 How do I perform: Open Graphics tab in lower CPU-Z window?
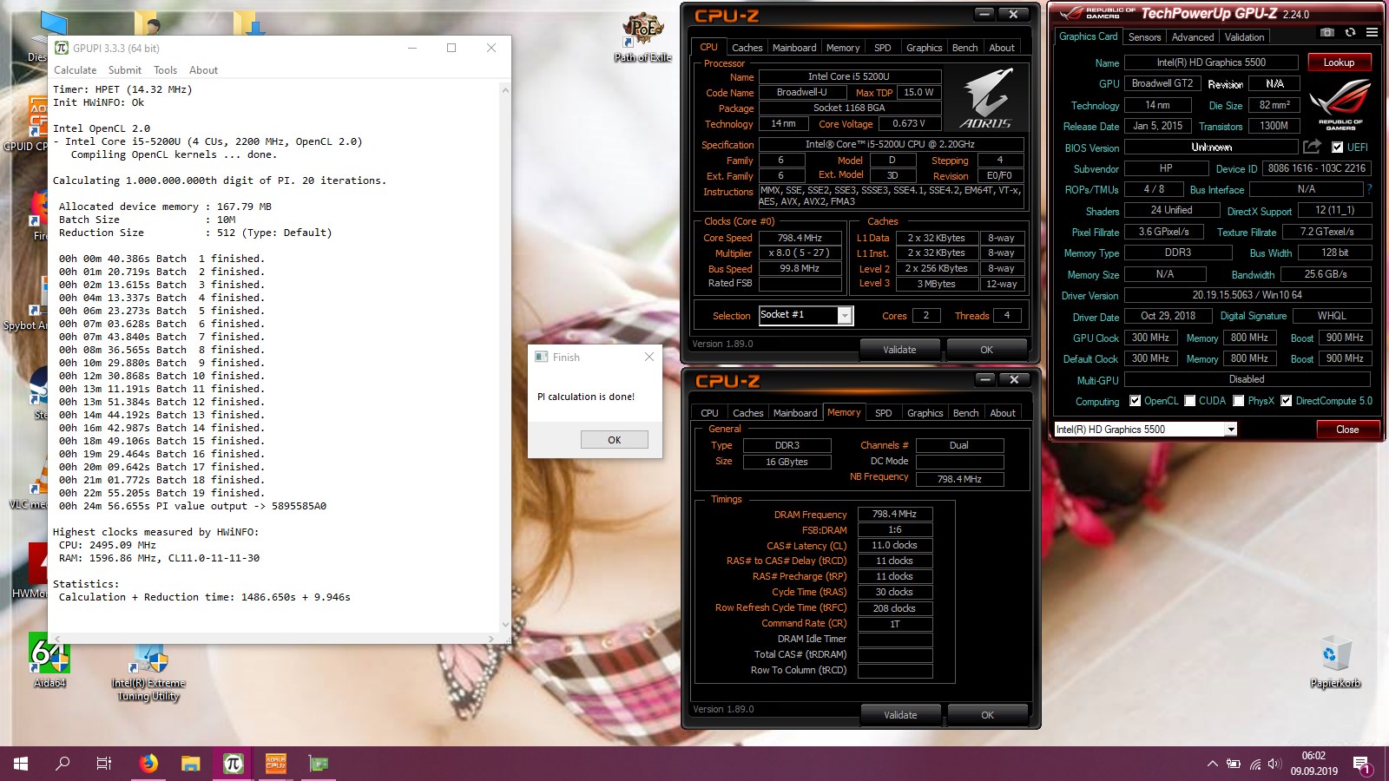pyautogui.click(x=925, y=413)
